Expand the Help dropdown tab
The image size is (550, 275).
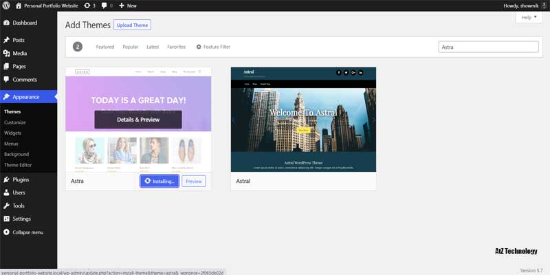tap(529, 18)
